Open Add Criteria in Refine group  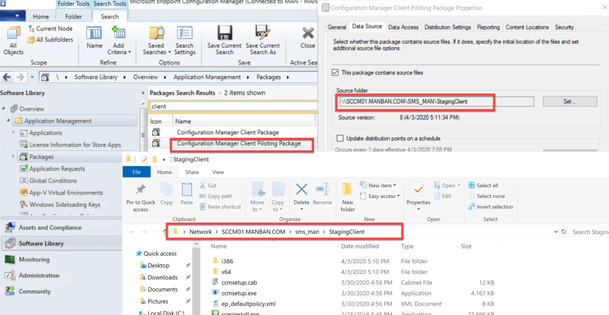click(119, 40)
